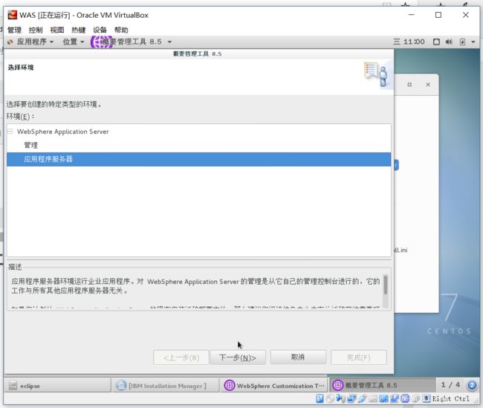This screenshot has height=408, width=483.
Task: Switch to WebSphere Customization T… taskbar entry
Action: (x=273, y=386)
